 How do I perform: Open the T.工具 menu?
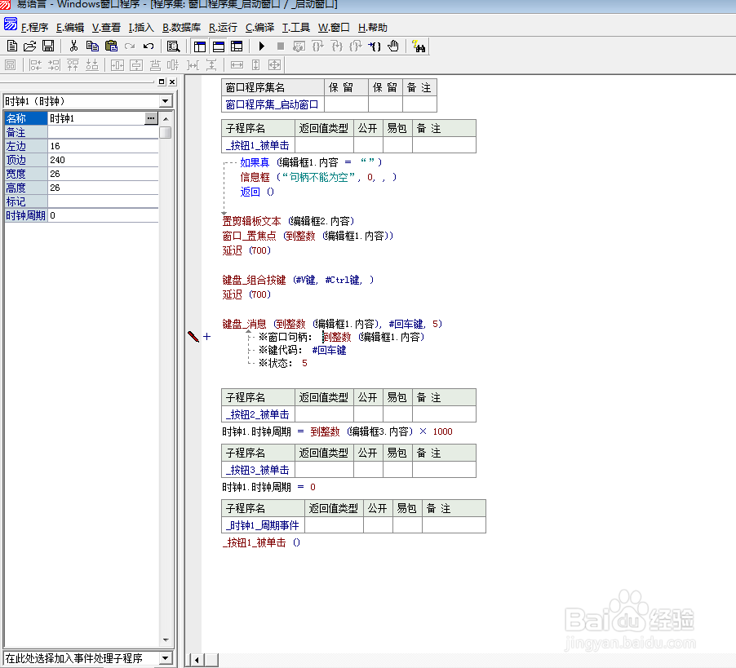295,27
